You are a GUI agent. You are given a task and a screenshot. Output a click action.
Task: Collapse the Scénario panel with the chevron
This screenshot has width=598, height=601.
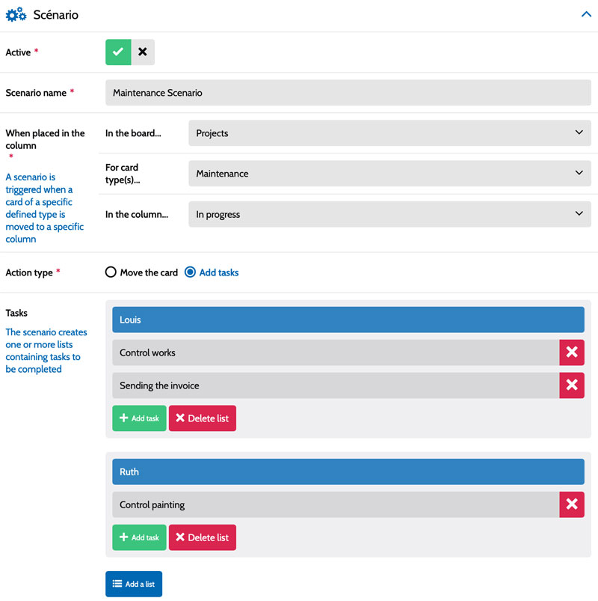coord(586,14)
